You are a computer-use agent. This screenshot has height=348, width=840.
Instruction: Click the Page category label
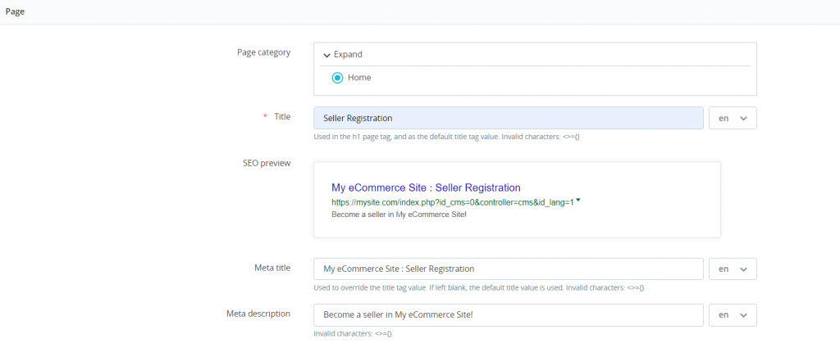(x=263, y=52)
